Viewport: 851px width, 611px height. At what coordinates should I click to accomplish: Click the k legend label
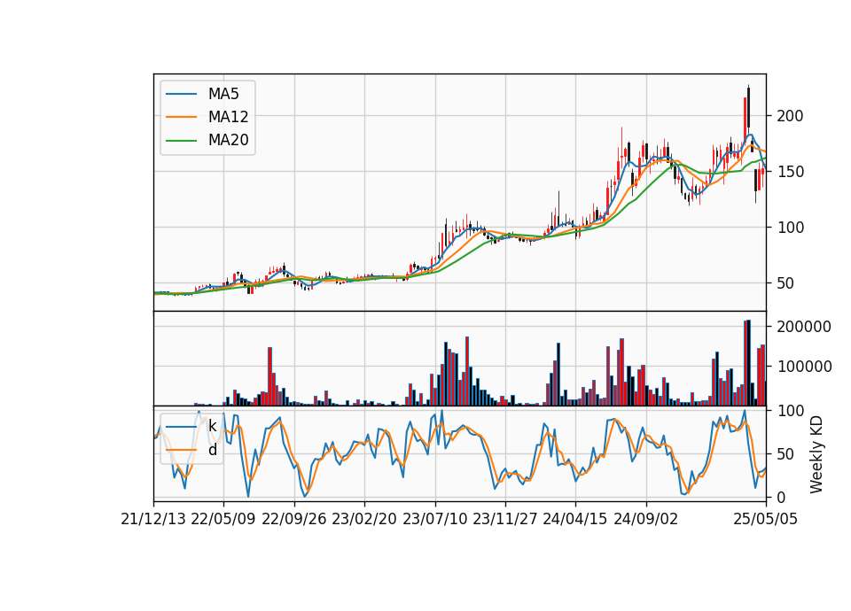pos(212,426)
